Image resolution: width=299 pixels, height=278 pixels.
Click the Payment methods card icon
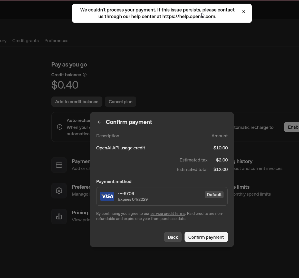(59, 165)
